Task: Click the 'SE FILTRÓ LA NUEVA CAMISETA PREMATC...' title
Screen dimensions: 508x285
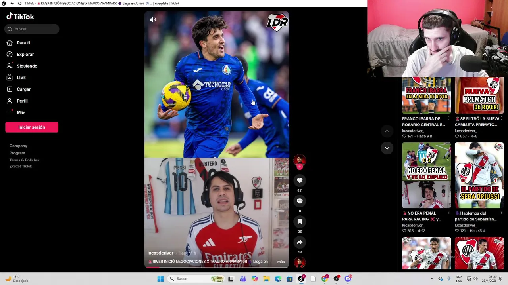Action: click(x=476, y=122)
